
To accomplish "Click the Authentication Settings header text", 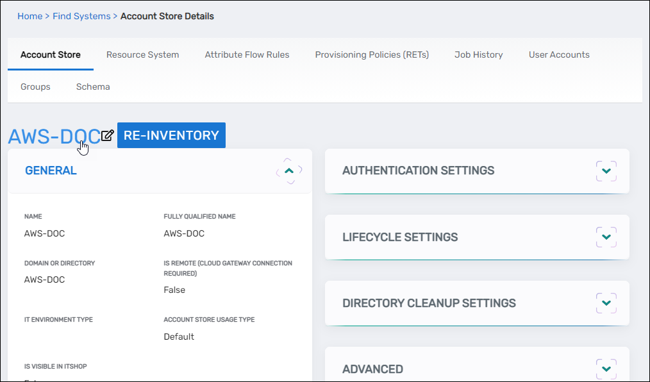I will pos(418,171).
